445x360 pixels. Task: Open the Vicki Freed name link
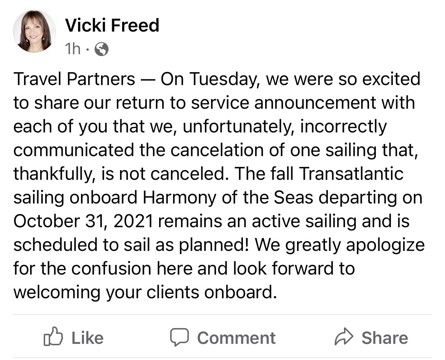click(x=112, y=25)
